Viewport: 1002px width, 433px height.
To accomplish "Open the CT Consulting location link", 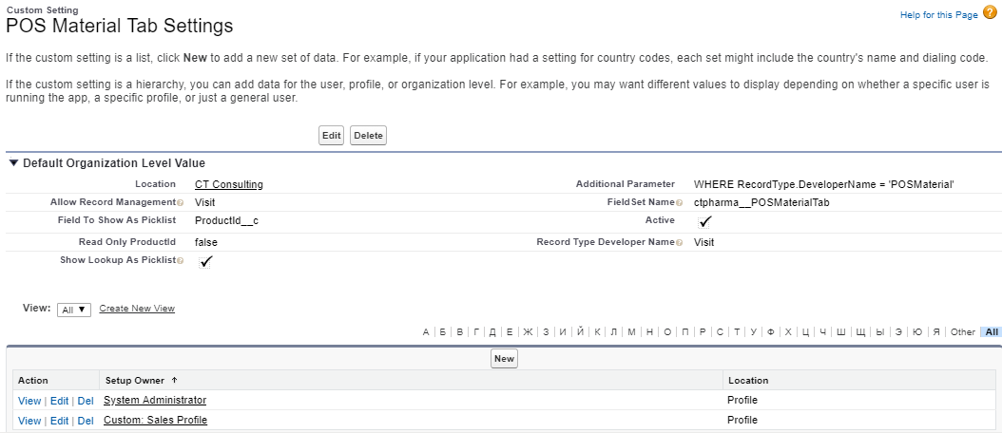I will 228,184.
